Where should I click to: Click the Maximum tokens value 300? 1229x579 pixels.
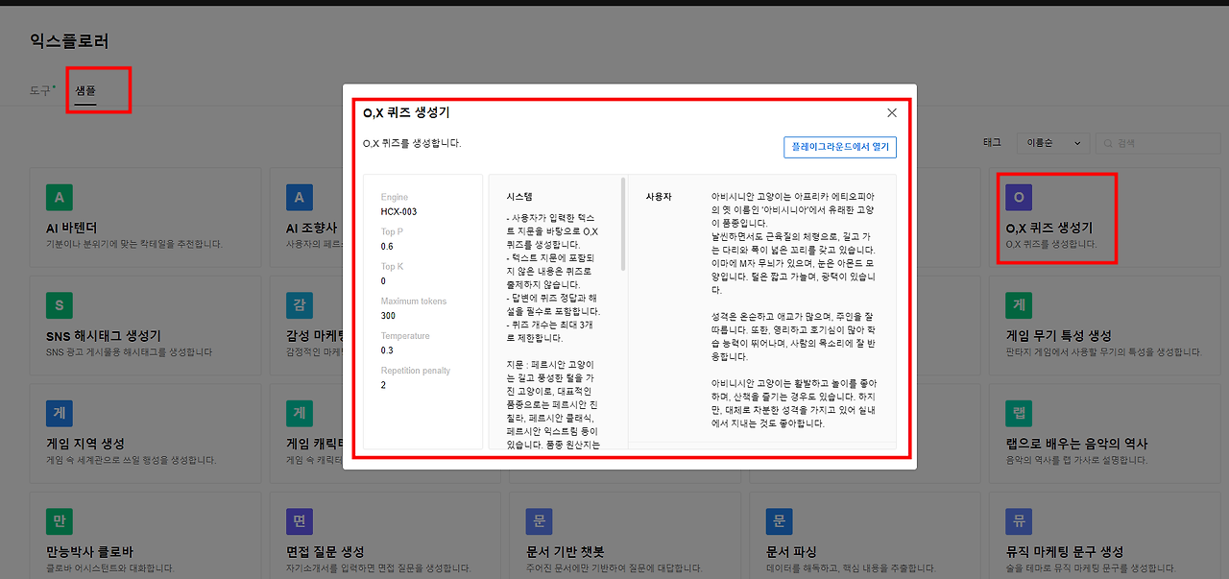[388, 315]
